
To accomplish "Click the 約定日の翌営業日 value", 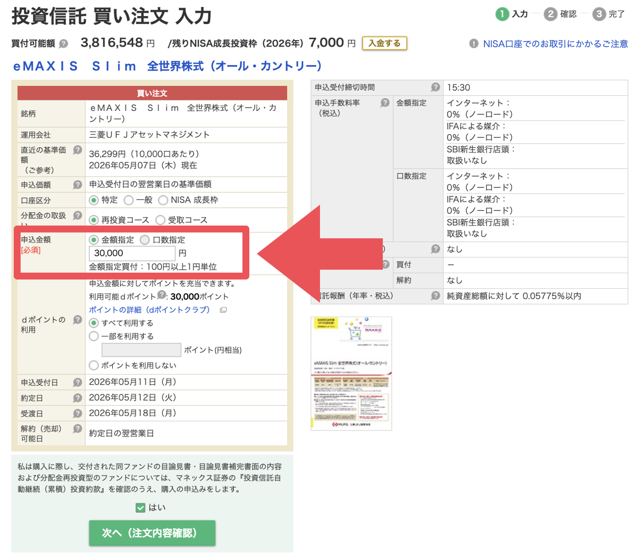I will (122, 433).
